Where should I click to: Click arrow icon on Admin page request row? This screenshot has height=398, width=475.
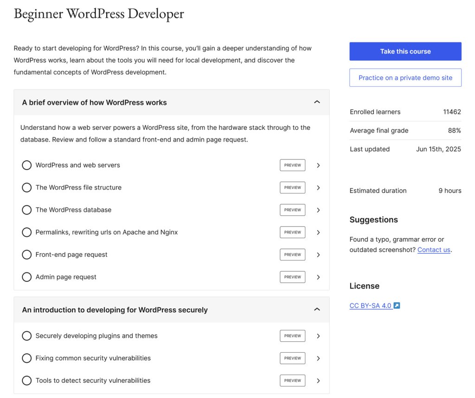click(318, 277)
